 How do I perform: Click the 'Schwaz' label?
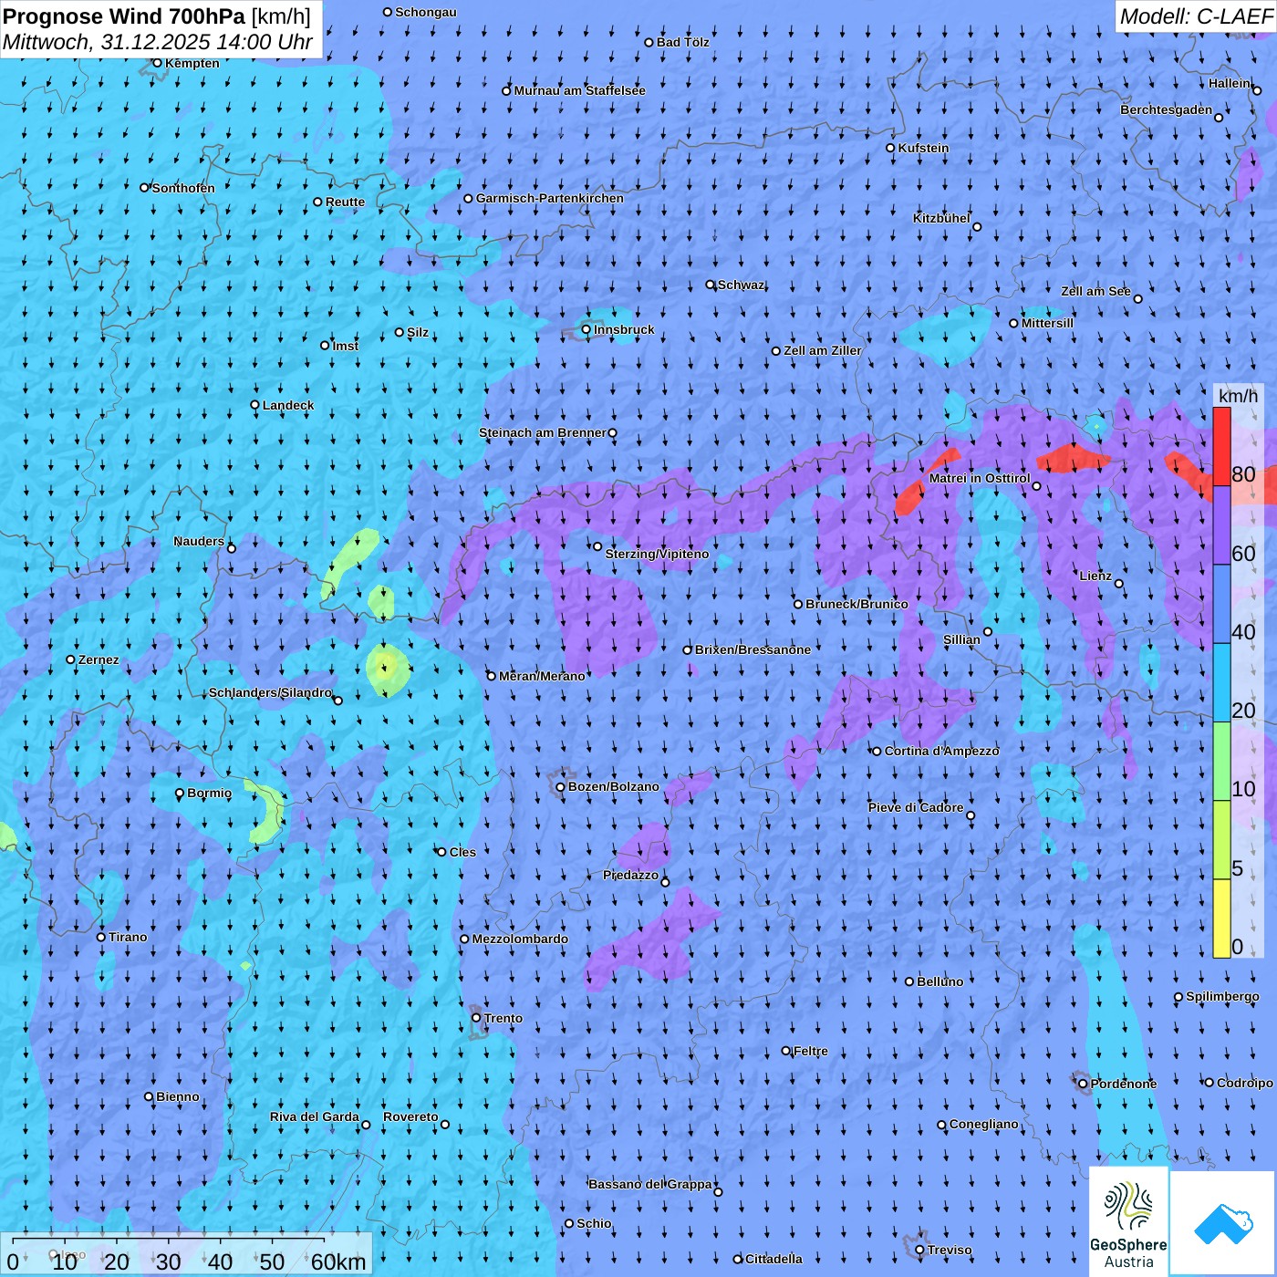point(741,285)
